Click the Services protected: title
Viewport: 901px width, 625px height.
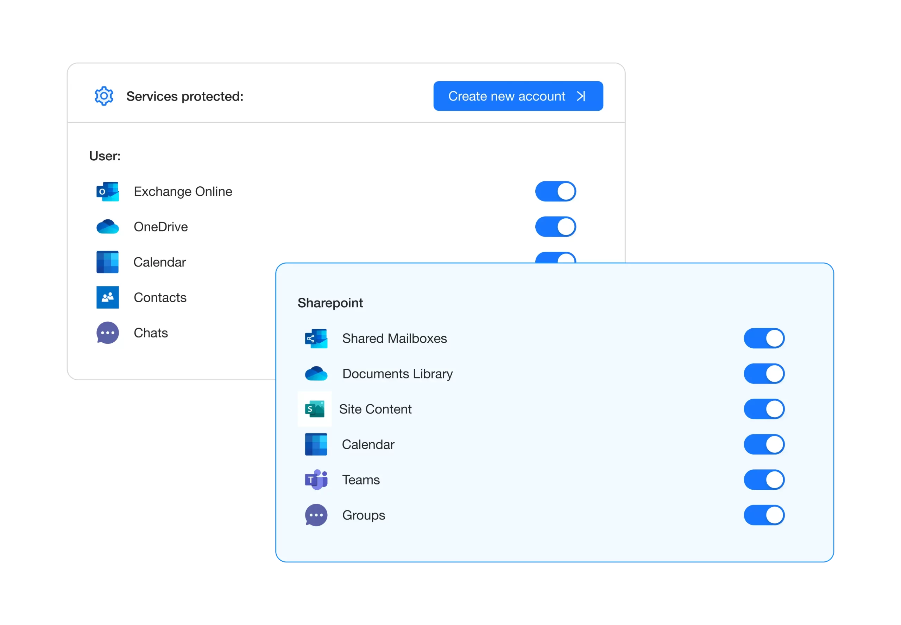coord(185,96)
